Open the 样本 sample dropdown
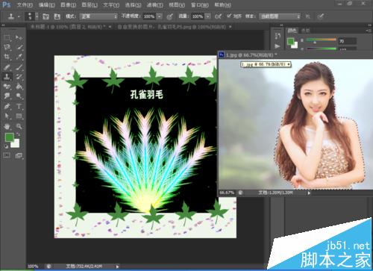Viewport: 373px width, 271px height. point(280,16)
